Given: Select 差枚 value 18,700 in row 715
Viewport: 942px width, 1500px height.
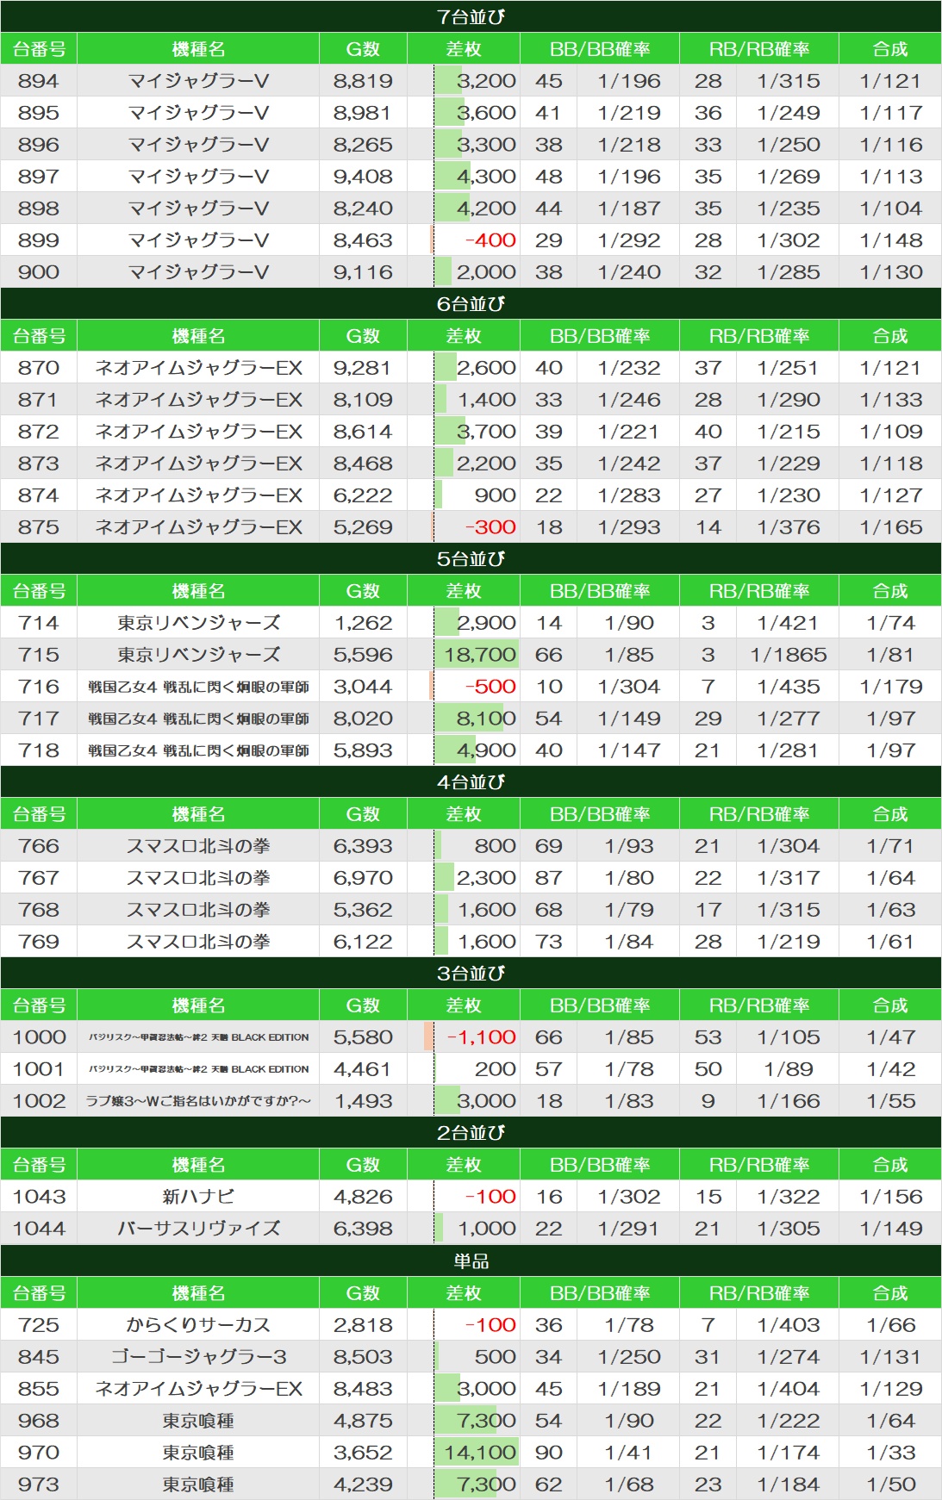Looking at the screenshot, I should pos(480,655).
